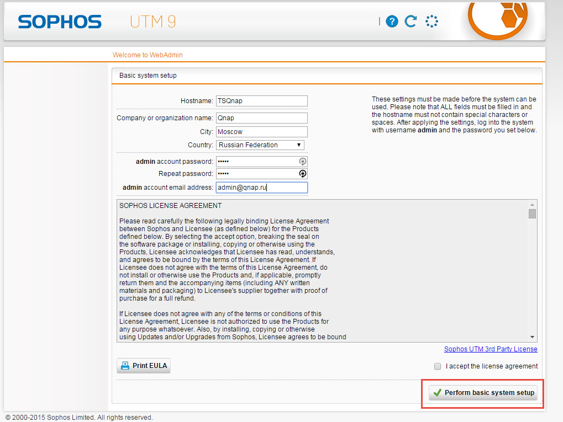This screenshot has height=422, width=563.
Task: Click the dotted spinner icon in header
Action: pos(432,21)
